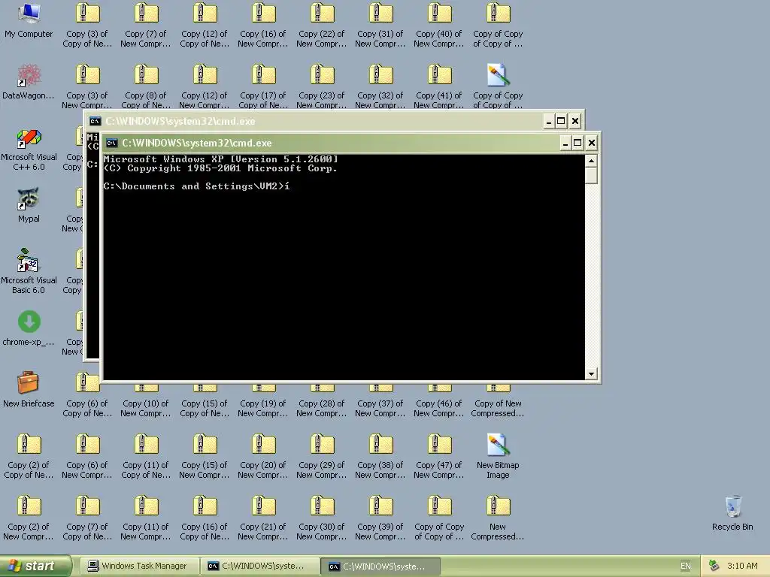Screen dimensions: 770x577
Task: Open front cmd.exe window system menu icon
Action: [111, 143]
